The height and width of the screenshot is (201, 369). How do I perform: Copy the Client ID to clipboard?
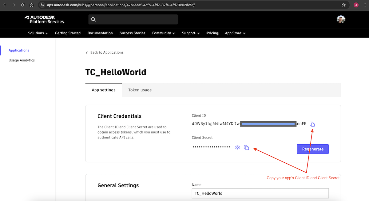coord(312,124)
